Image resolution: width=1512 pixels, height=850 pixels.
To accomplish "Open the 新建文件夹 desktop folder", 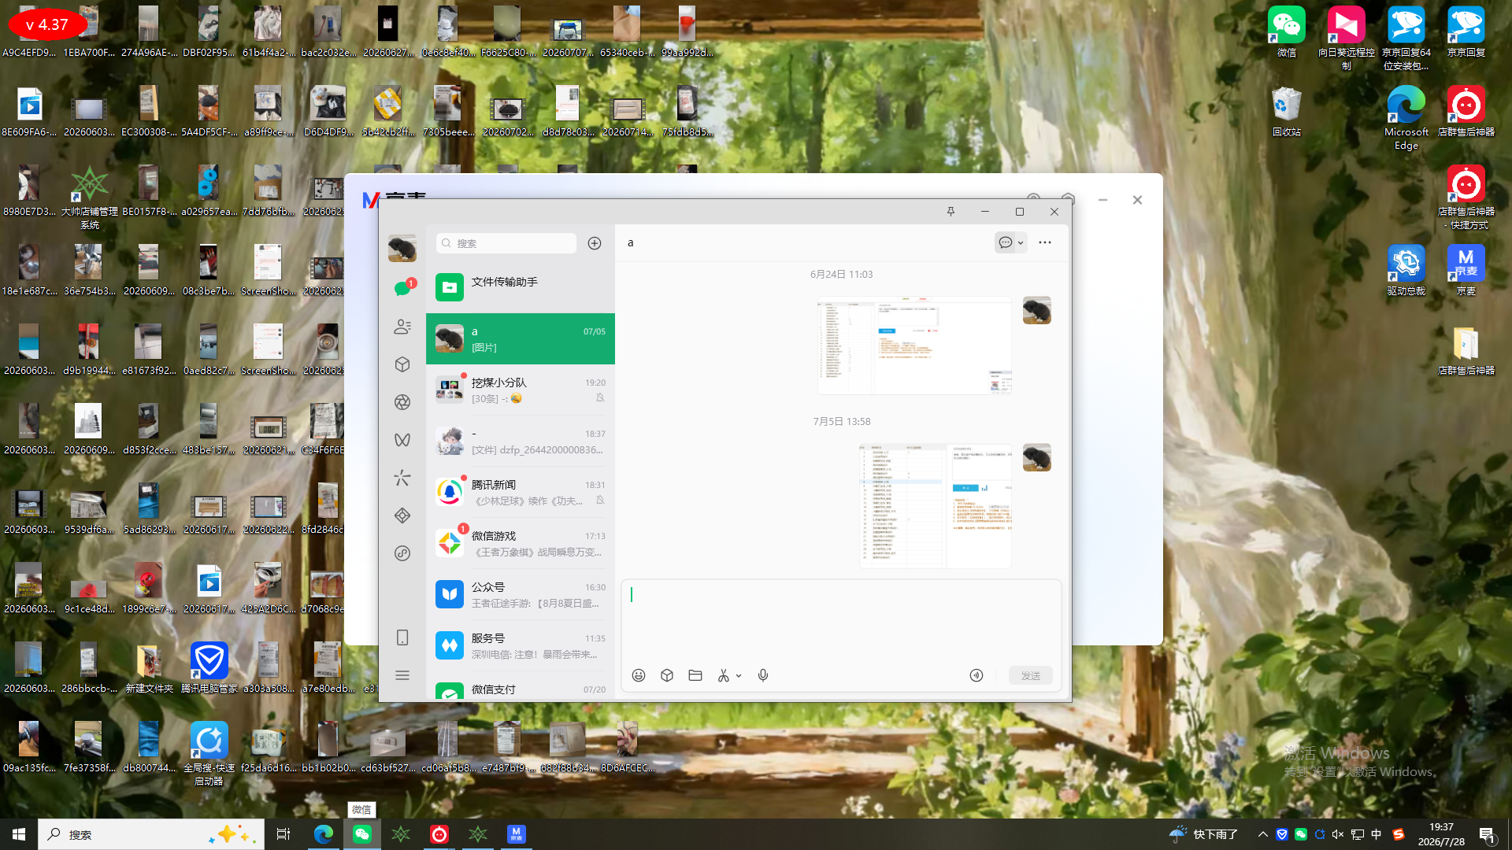I will click(149, 667).
